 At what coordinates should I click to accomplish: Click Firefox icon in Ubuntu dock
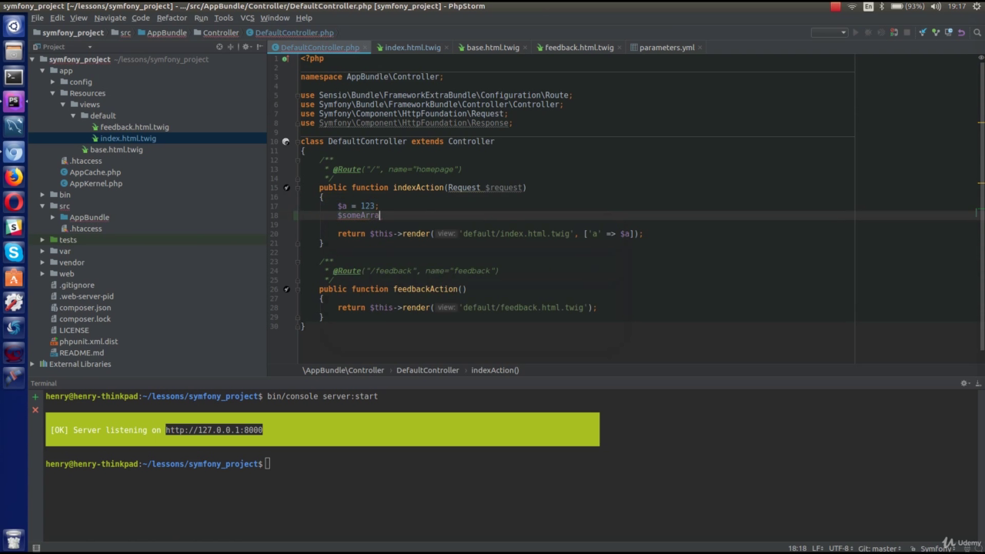pos(14,177)
